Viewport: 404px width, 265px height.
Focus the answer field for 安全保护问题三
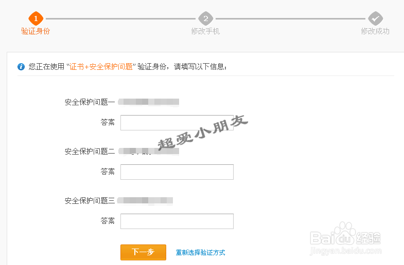pyautogui.click(x=177, y=221)
